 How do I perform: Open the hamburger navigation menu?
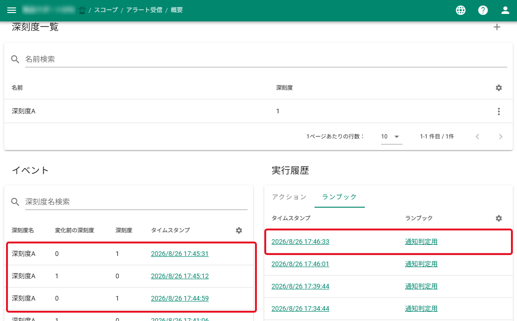(x=12, y=10)
